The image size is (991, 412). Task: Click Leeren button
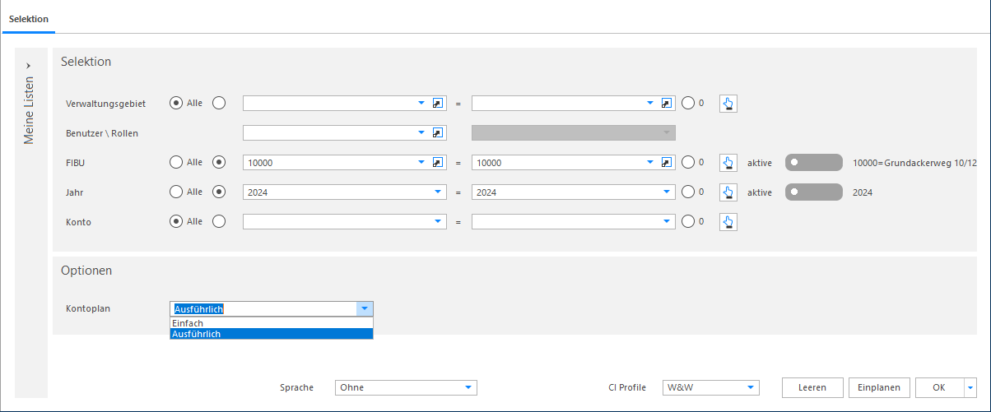(812, 387)
